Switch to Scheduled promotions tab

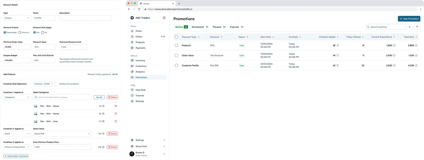[200, 27]
